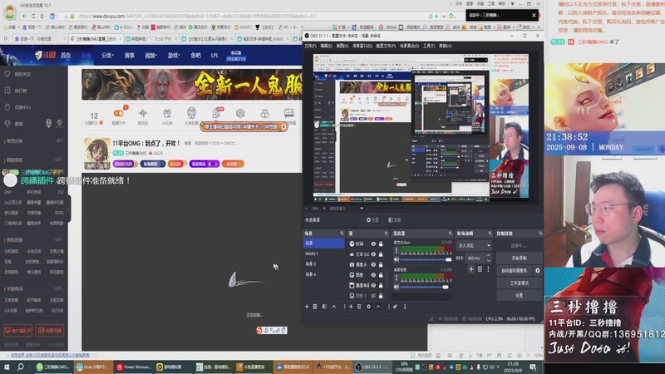The image size is (665, 374).
Task: Open transitions panel three-dot menu
Action: (x=489, y=269)
